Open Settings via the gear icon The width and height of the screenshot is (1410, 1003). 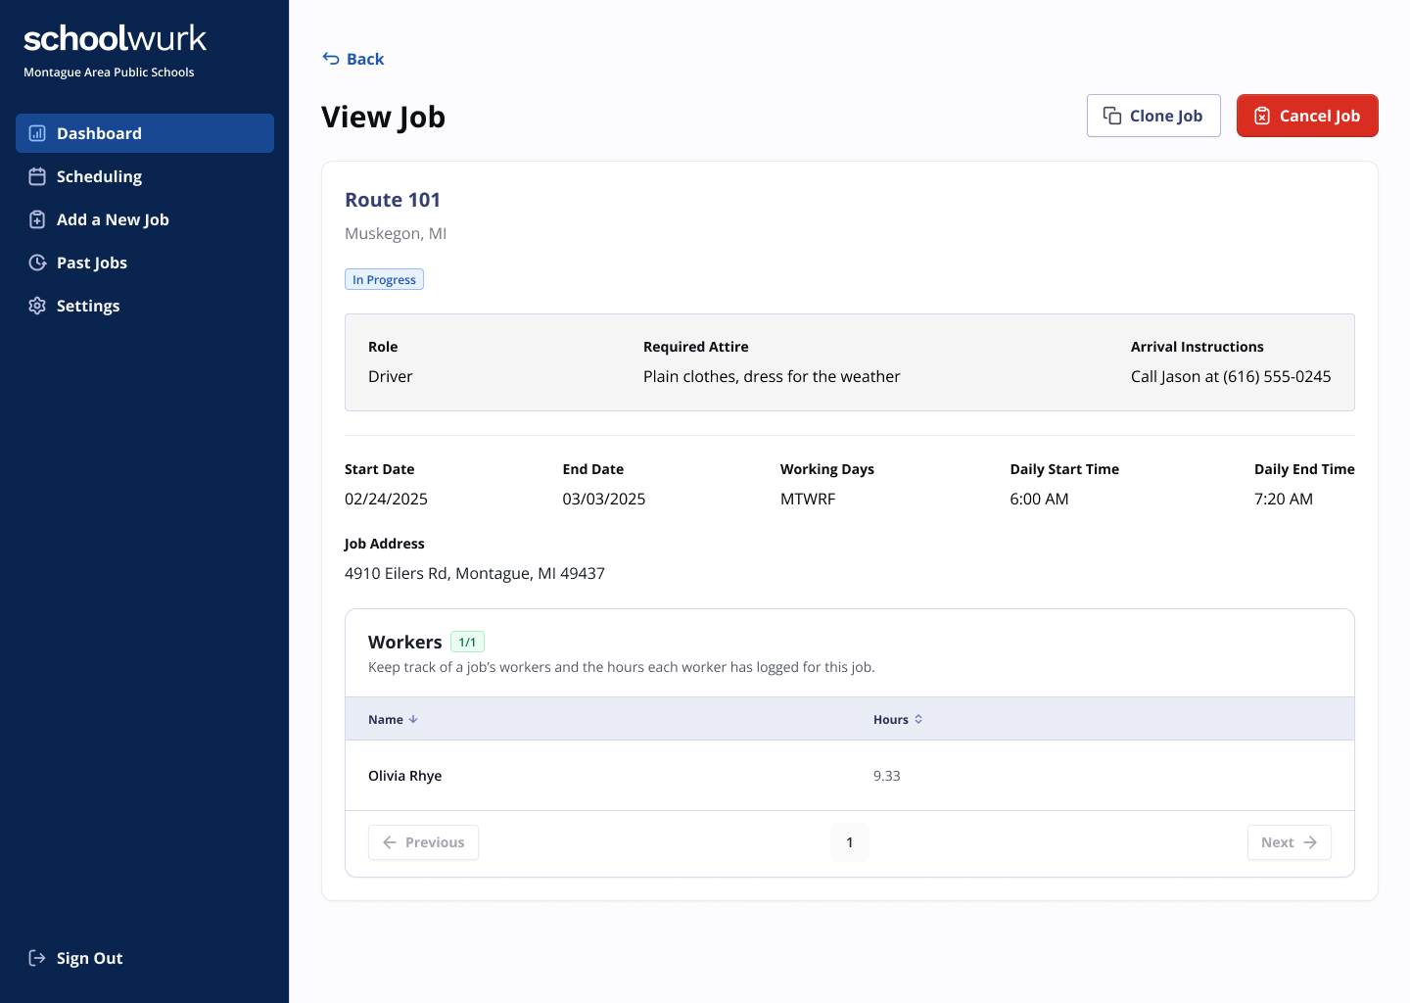click(37, 306)
